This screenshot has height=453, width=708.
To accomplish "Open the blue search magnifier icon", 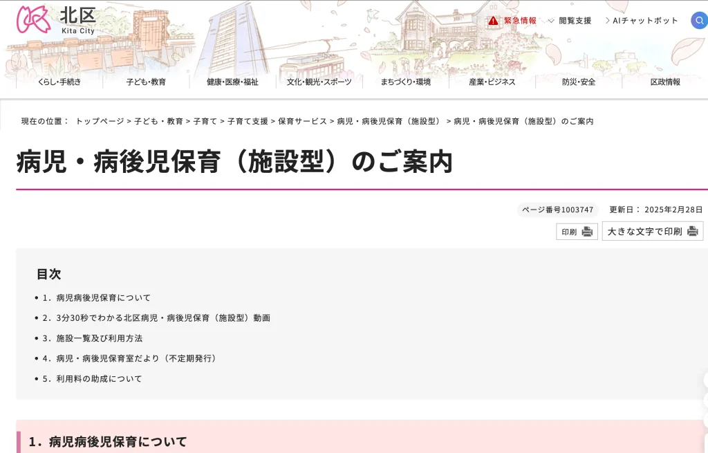I will (x=699, y=21).
